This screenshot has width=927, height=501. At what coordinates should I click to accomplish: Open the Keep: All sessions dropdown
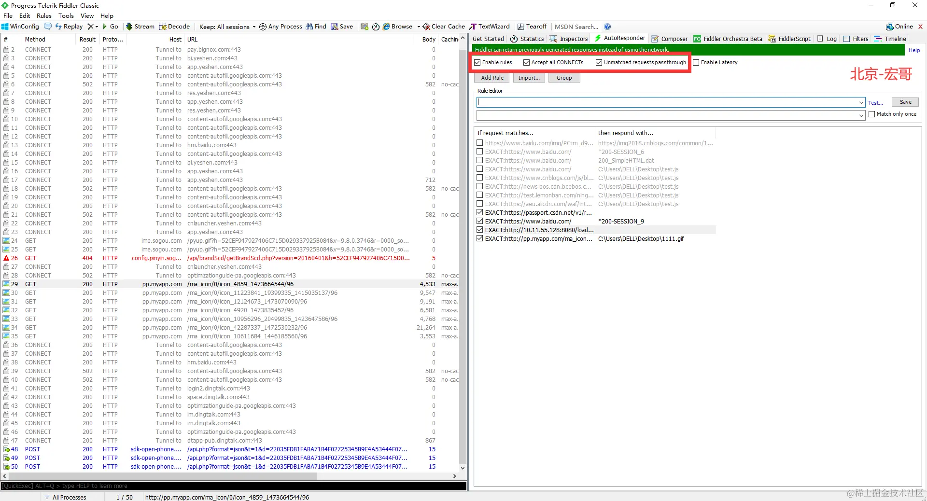coord(227,27)
